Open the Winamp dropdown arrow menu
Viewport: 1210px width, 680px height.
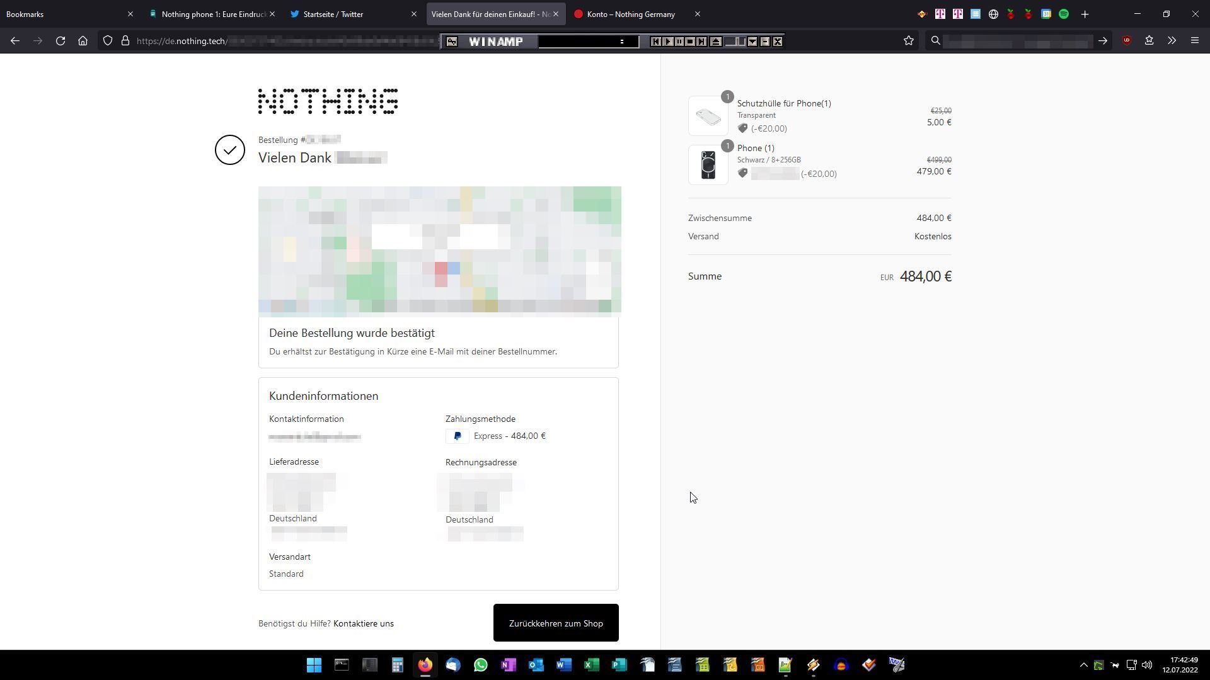[752, 42]
